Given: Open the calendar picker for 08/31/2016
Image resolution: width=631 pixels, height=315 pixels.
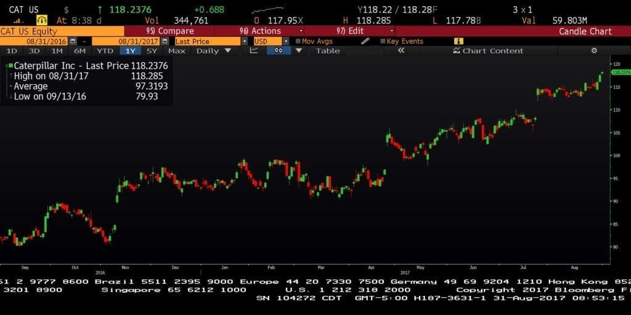Looking at the screenshot, I should point(73,41).
